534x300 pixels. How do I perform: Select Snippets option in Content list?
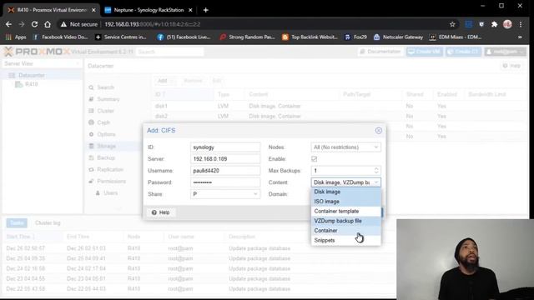coord(345,240)
